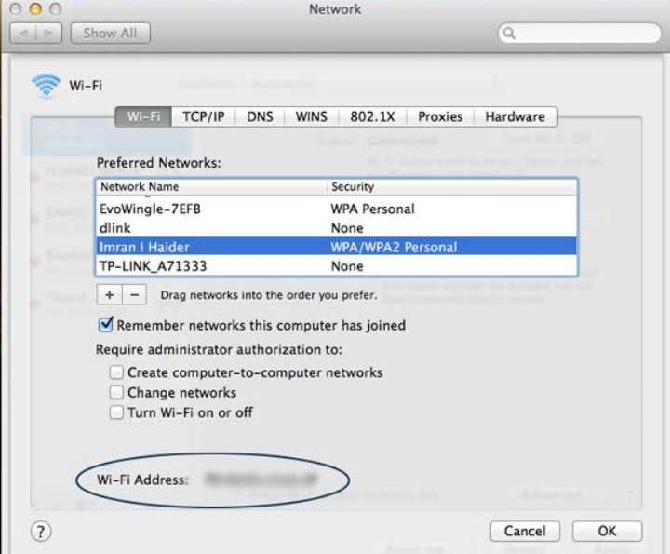The height and width of the screenshot is (554, 670).
Task: Click the Cancel button
Action: [x=525, y=531]
